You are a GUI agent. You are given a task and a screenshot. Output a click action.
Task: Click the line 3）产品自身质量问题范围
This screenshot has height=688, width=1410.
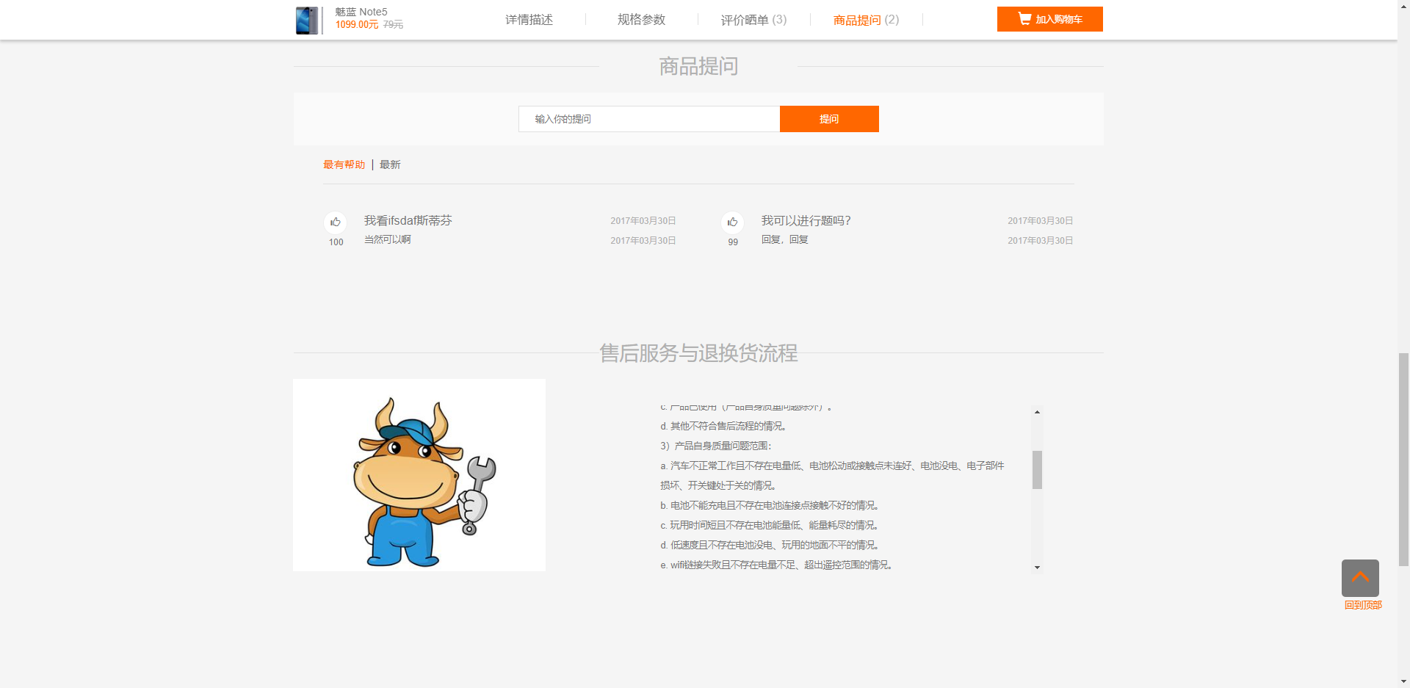[716, 446]
